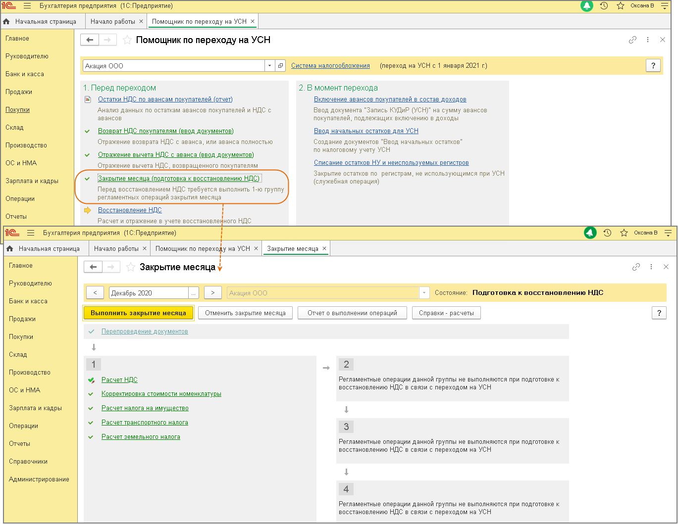Screen dimensions: 678x524
Task: Open Отчет о выполнении операций
Action: click(x=352, y=313)
